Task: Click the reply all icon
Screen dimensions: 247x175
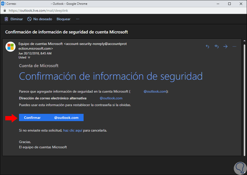Action: tap(216, 46)
